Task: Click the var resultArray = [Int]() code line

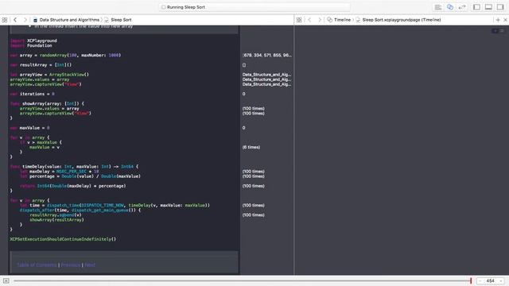Action: point(41,65)
